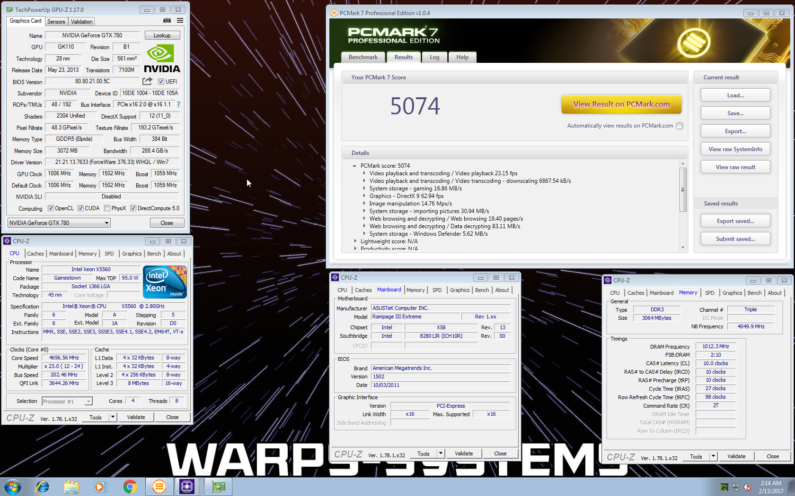This screenshot has height=496, width=795.
Task: Click Validate in CPU-Z CPU window
Action: [x=136, y=417]
